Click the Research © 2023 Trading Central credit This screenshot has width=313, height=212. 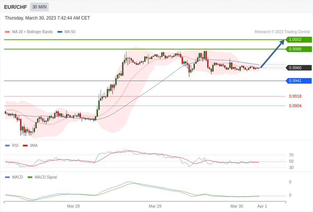point(282,32)
